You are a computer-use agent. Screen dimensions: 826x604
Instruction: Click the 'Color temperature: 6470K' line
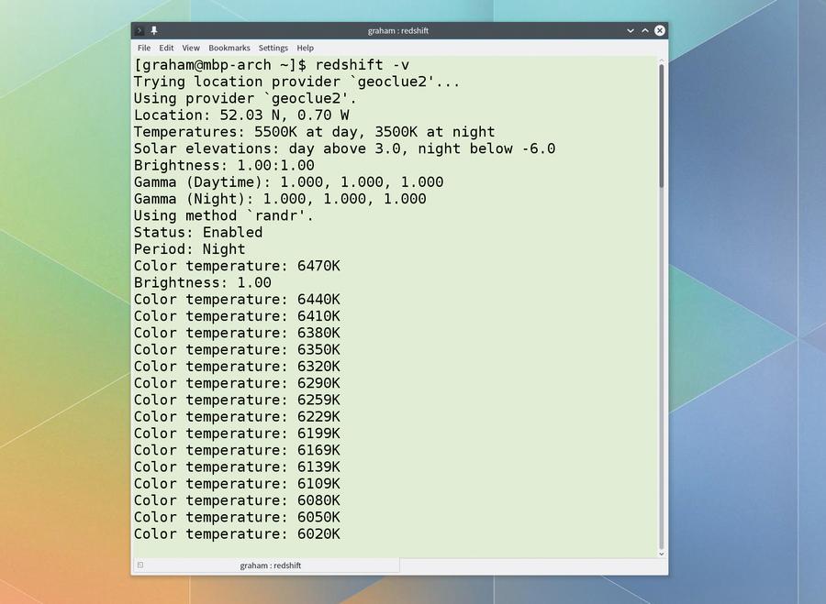pyautogui.click(x=237, y=266)
